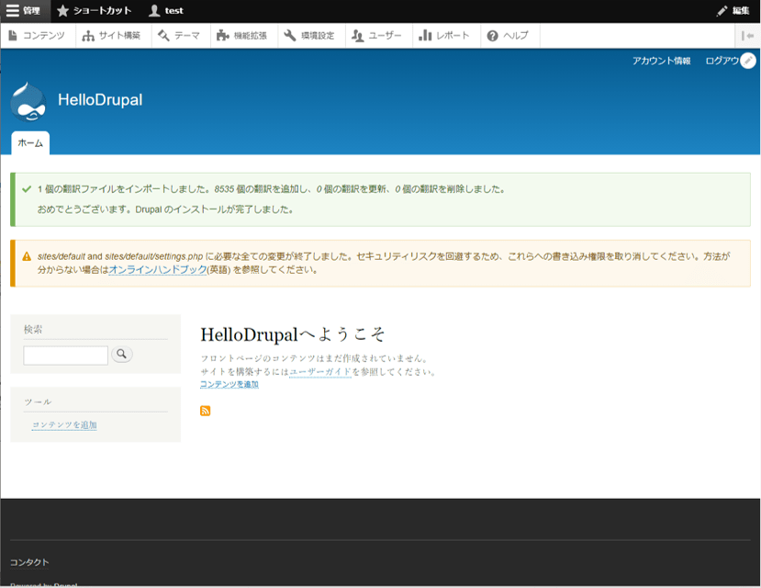Viewport: 761px width, 588px height.
Task: Open the test user menu
Action: click(166, 11)
